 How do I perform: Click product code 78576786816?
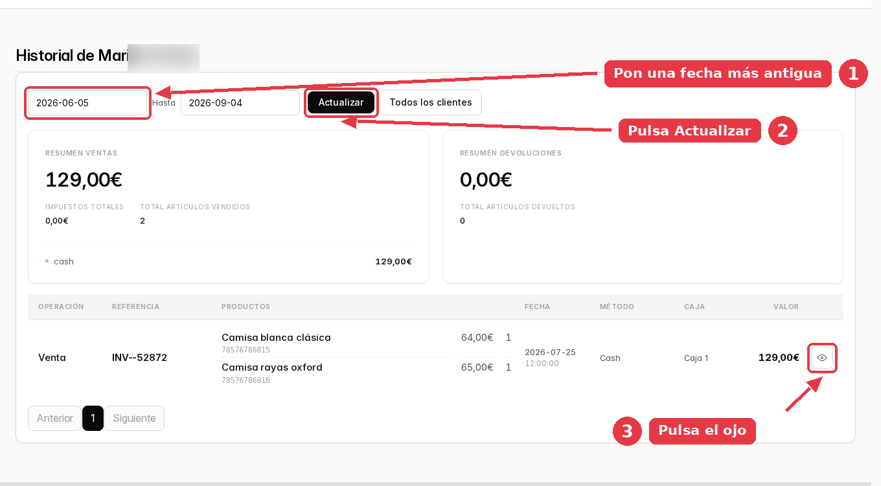click(246, 380)
